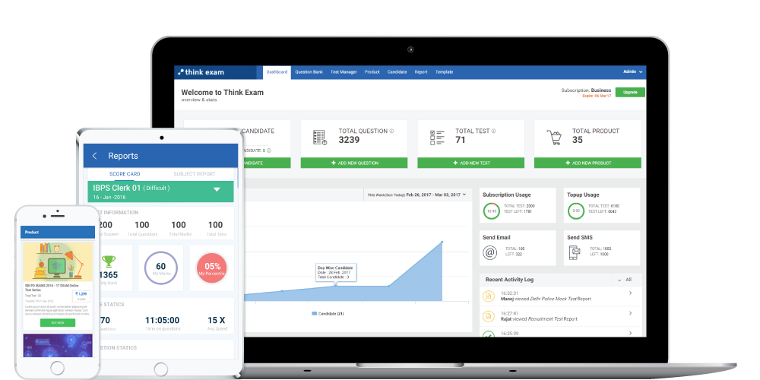Screen dimensions: 760x380
Task: Tap the 05% My Percentile circle on tablet
Action: pyautogui.click(x=212, y=268)
